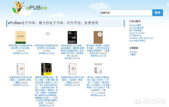Viewport: 169px width, 107px height.
Task: Click the 友情链接 section heading
Action: [134, 48]
